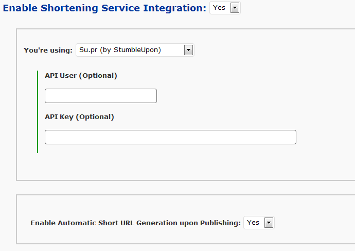Focus the API User text field
The height and width of the screenshot is (251, 355).
click(101, 96)
